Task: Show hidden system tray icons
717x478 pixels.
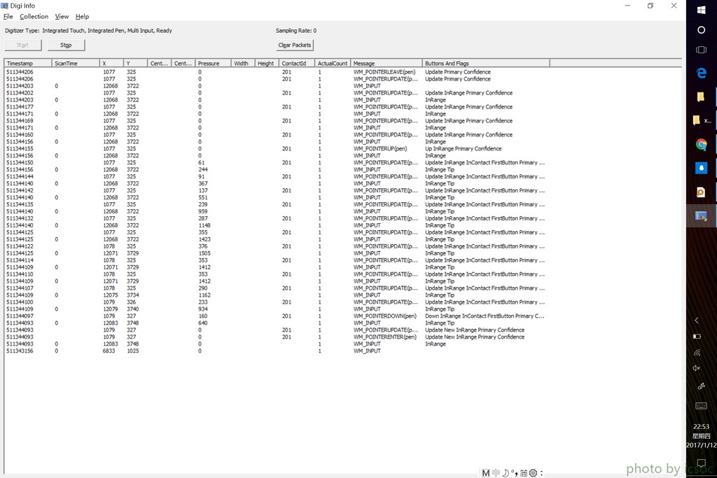Action: [697, 321]
